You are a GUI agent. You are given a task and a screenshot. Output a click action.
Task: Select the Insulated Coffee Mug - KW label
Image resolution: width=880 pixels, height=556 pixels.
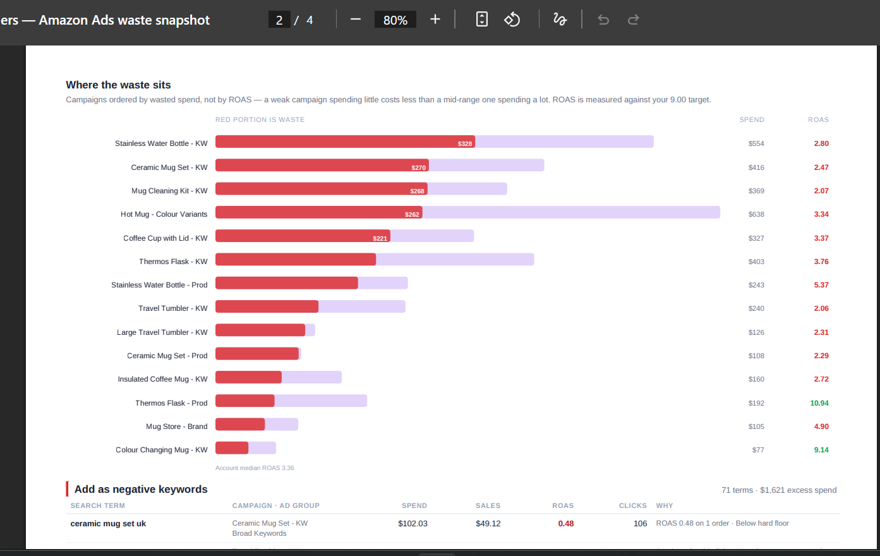point(162,379)
